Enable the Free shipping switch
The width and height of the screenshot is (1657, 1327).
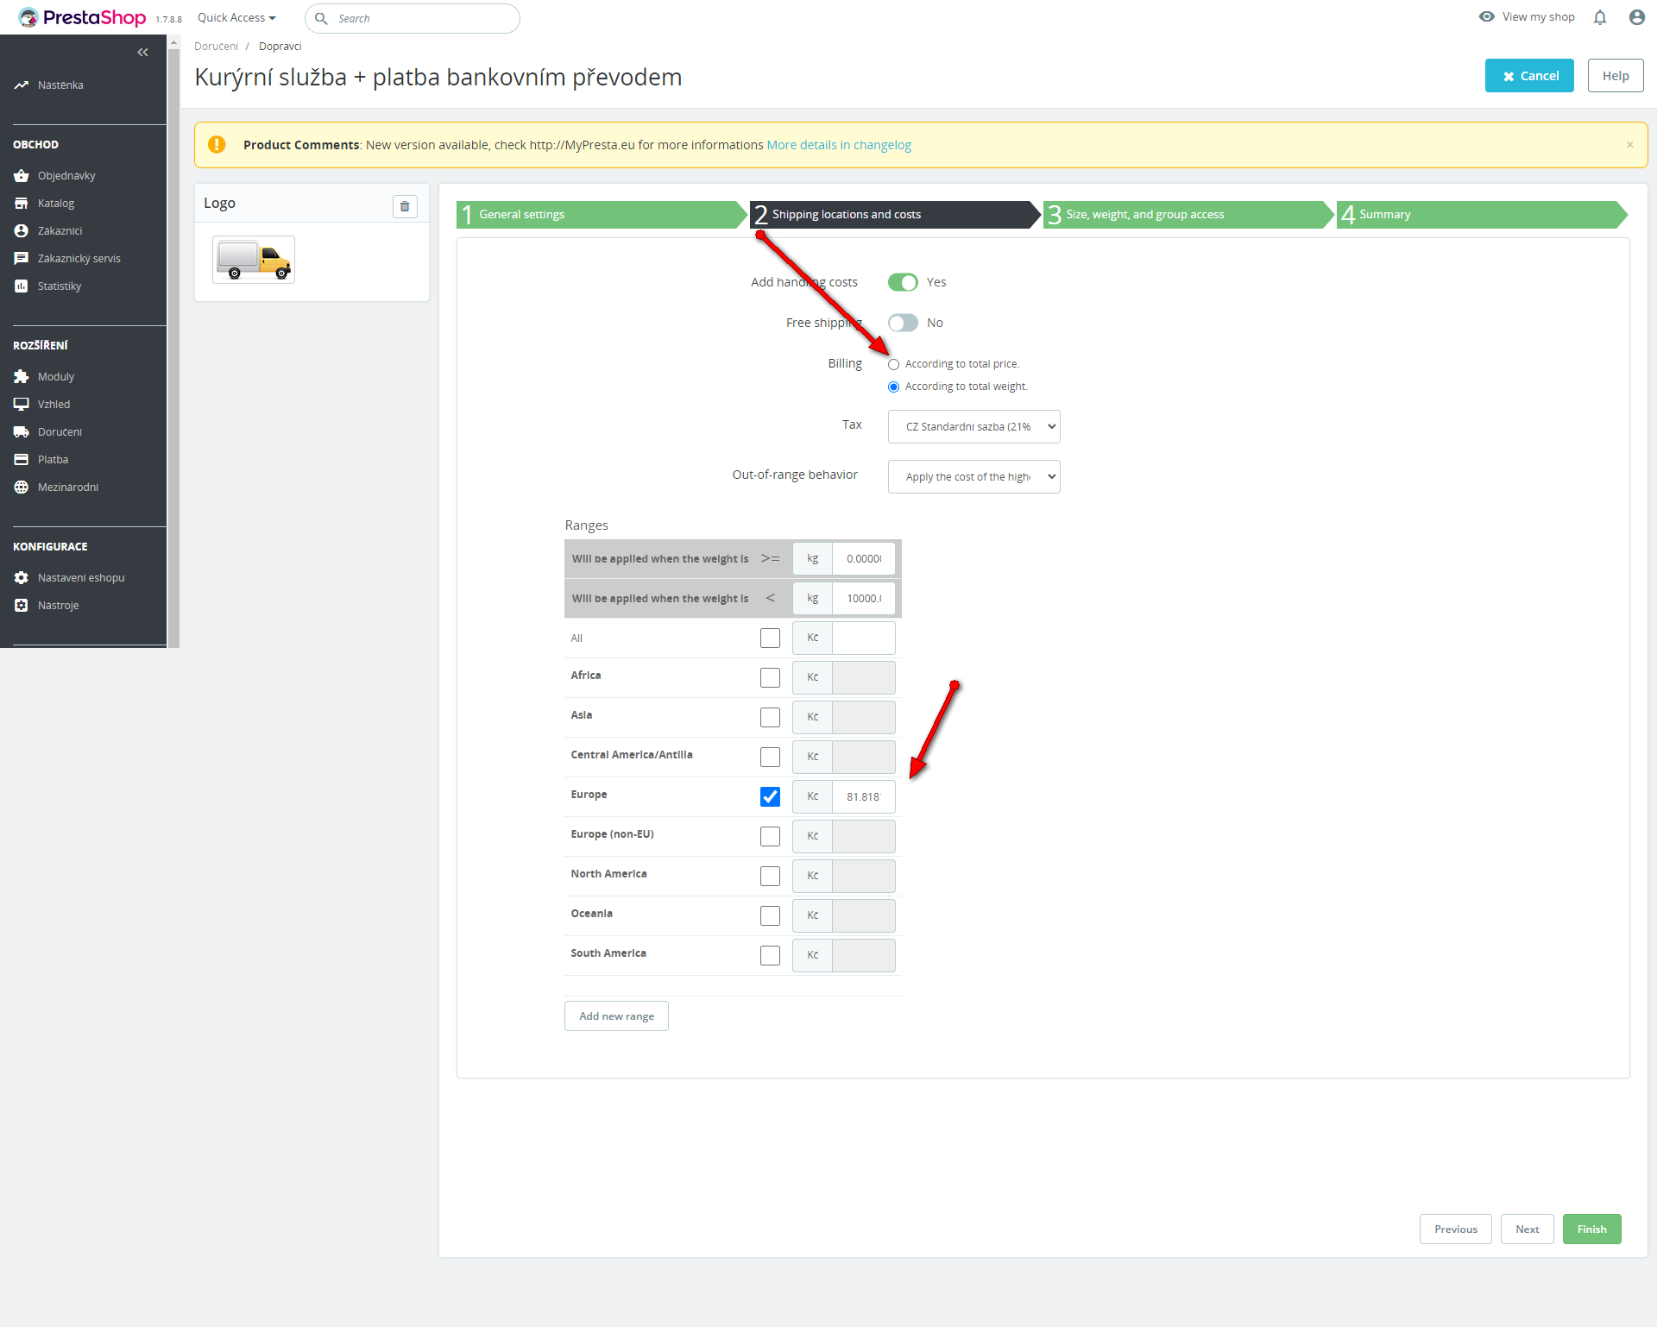click(903, 323)
